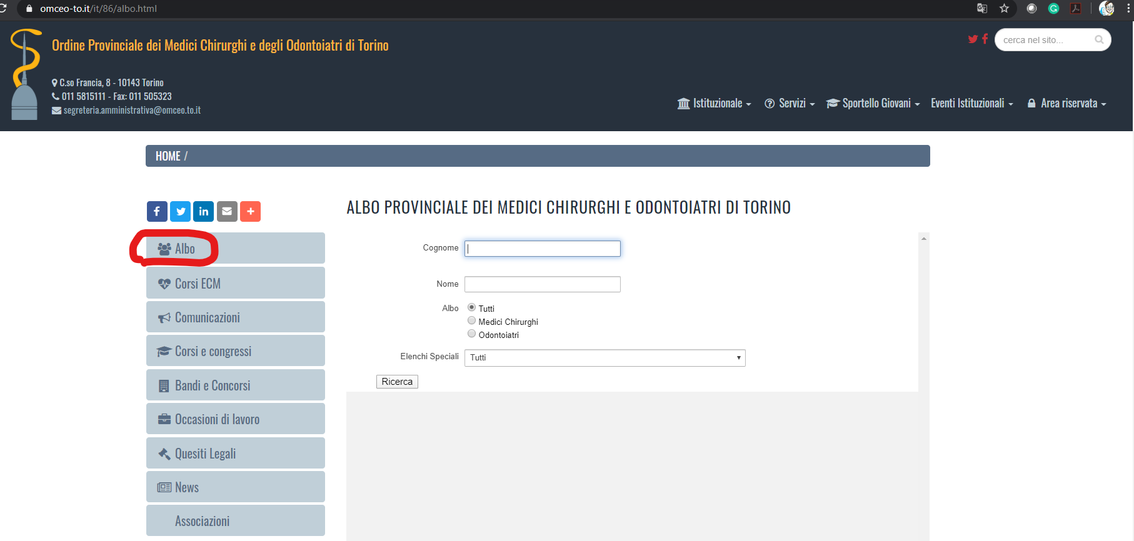Viewport: 1134px width, 541px height.
Task: Share page via Facebook share button
Action: [157, 212]
